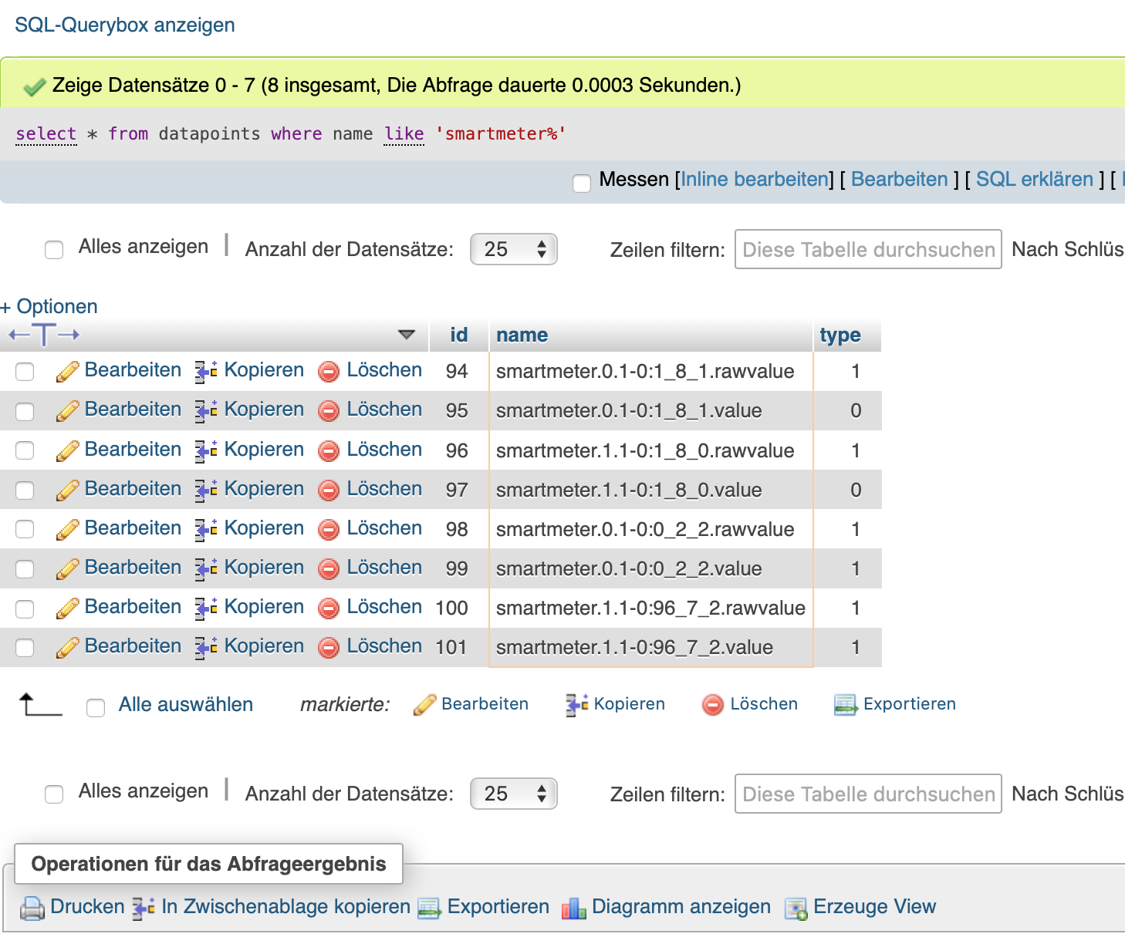Click pencil edit icon for row id 97

67,491
